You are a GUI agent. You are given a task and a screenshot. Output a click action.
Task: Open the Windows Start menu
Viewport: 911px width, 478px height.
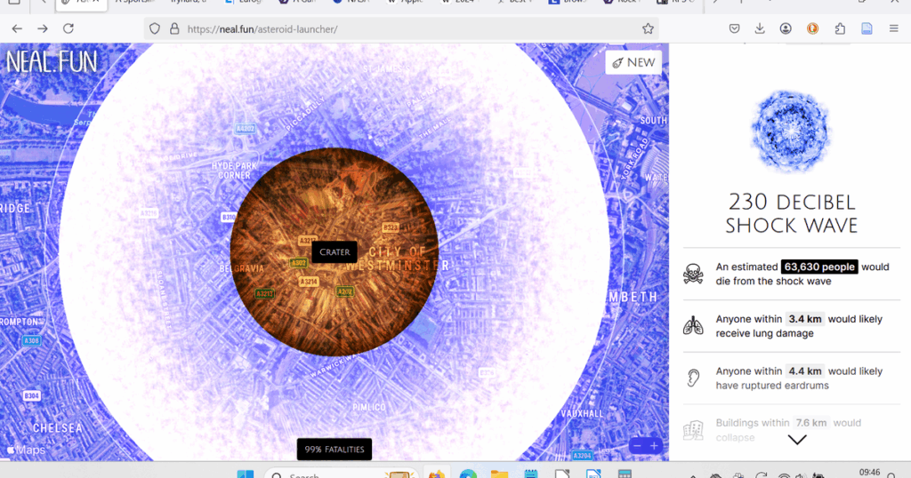[246, 474]
